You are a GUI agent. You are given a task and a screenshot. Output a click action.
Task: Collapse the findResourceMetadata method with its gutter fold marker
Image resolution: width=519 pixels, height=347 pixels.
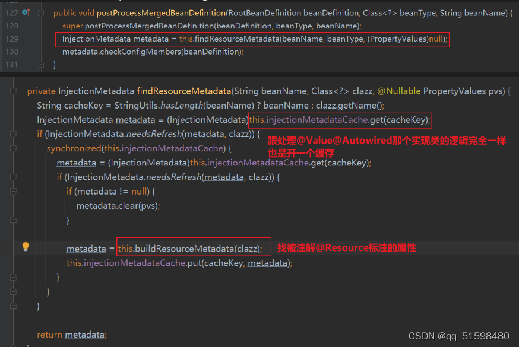tap(12, 91)
